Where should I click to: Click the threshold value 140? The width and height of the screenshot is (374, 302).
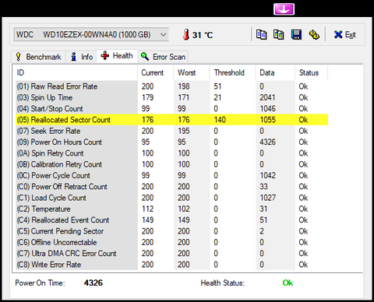[220, 120]
